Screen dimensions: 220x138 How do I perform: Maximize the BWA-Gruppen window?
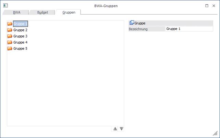tap(207, 6)
